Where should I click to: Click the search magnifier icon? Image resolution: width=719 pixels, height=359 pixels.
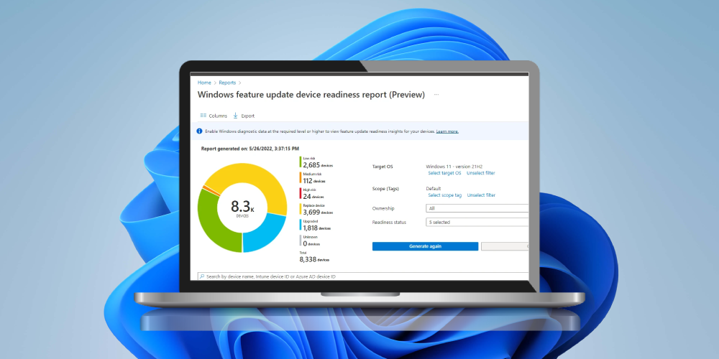[202, 276]
